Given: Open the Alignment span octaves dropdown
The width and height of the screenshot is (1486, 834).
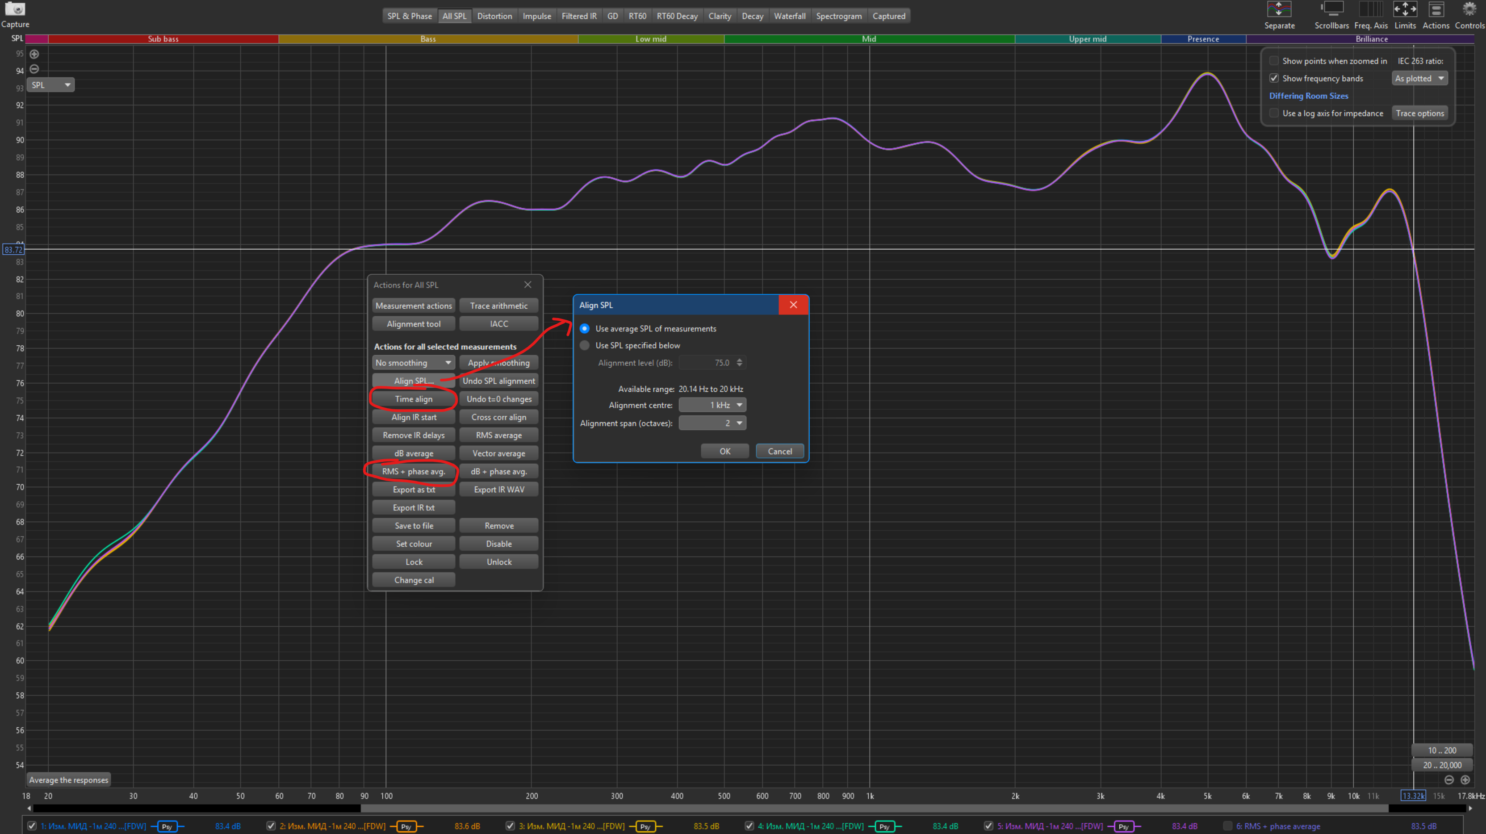Looking at the screenshot, I should coord(712,423).
